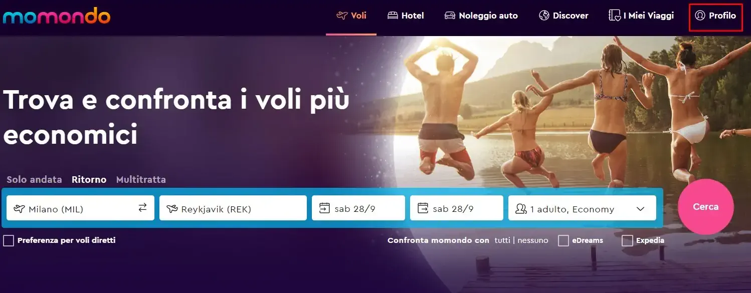Click the airplane icon in Voli tab
This screenshot has width=751, height=293.
click(342, 16)
